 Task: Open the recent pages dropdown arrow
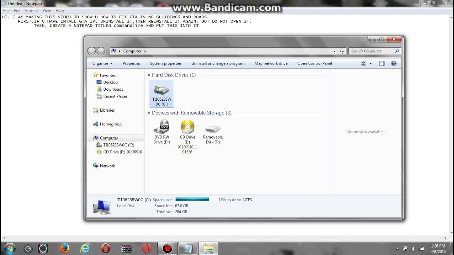tap(107, 51)
